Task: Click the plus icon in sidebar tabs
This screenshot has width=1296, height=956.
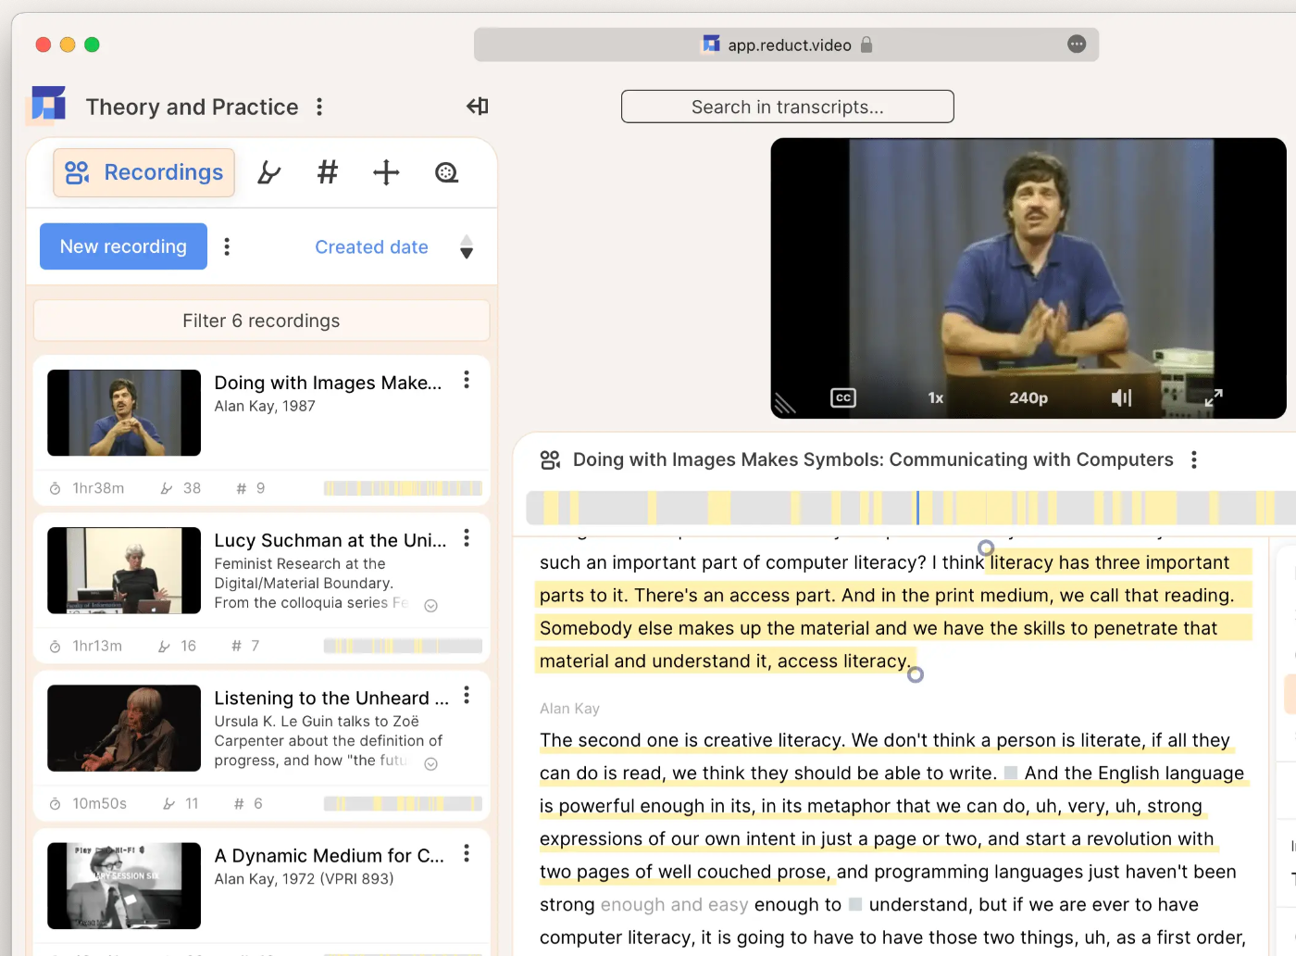Action: (x=386, y=172)
